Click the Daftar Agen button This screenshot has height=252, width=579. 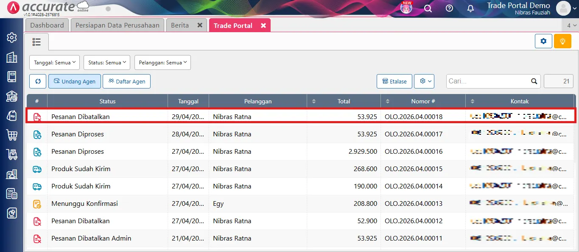tap(126, 81)
